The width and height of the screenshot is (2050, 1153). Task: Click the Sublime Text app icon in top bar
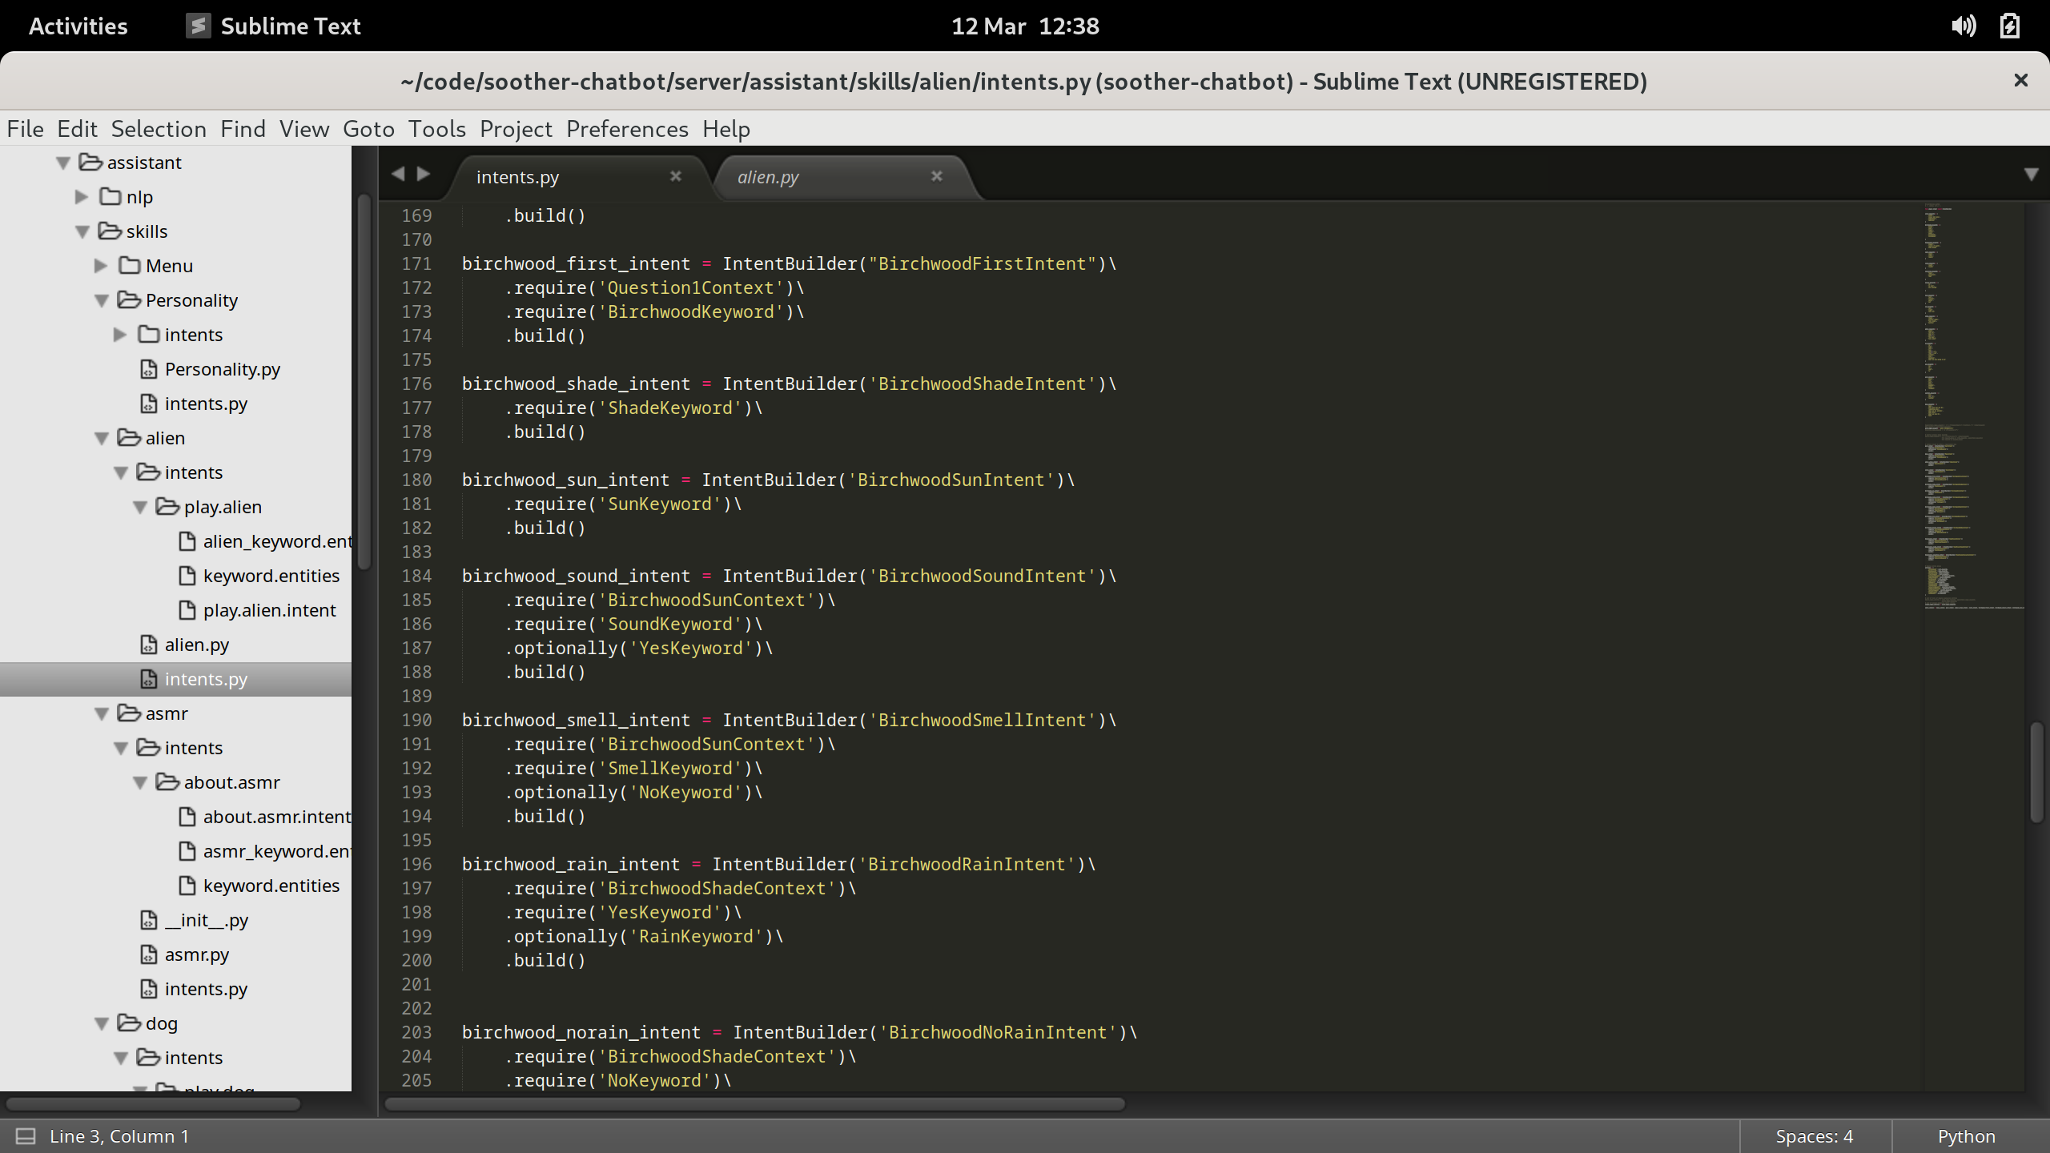(198, 26)
